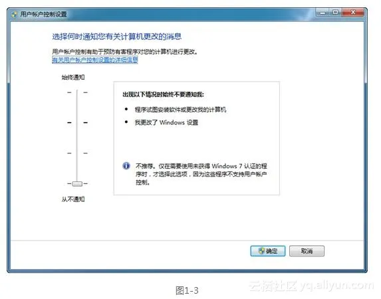
Task: Click the shield icon in the title bar
Action: click(15, 14)
